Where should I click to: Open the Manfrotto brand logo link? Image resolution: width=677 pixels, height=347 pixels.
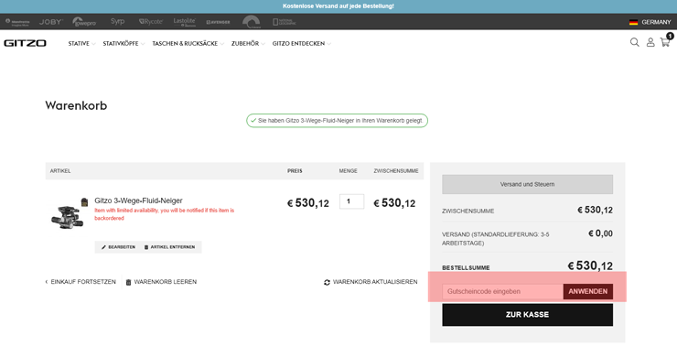click(x=17, y=22)
